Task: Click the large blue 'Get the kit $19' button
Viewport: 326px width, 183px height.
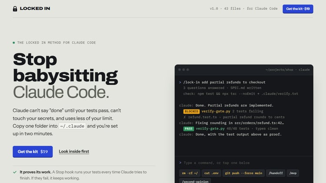Action: 33,152
